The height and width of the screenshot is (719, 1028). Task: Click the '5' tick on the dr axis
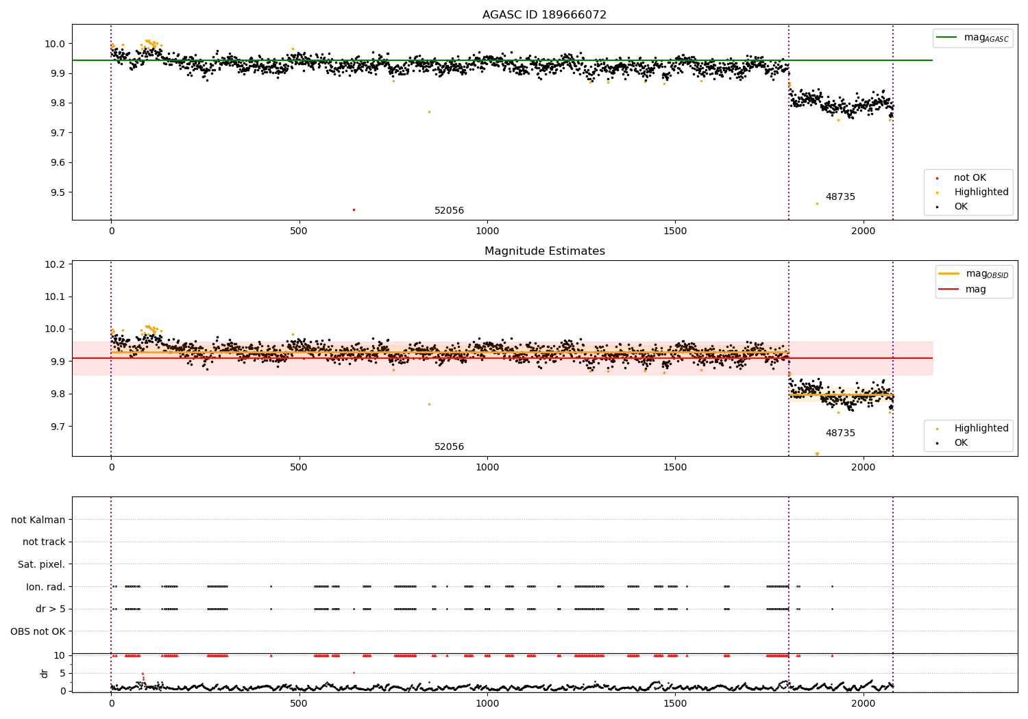62,673
